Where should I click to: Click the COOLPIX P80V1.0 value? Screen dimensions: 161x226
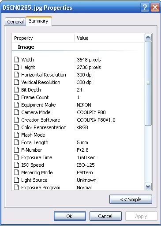click(x=96, y=120)
